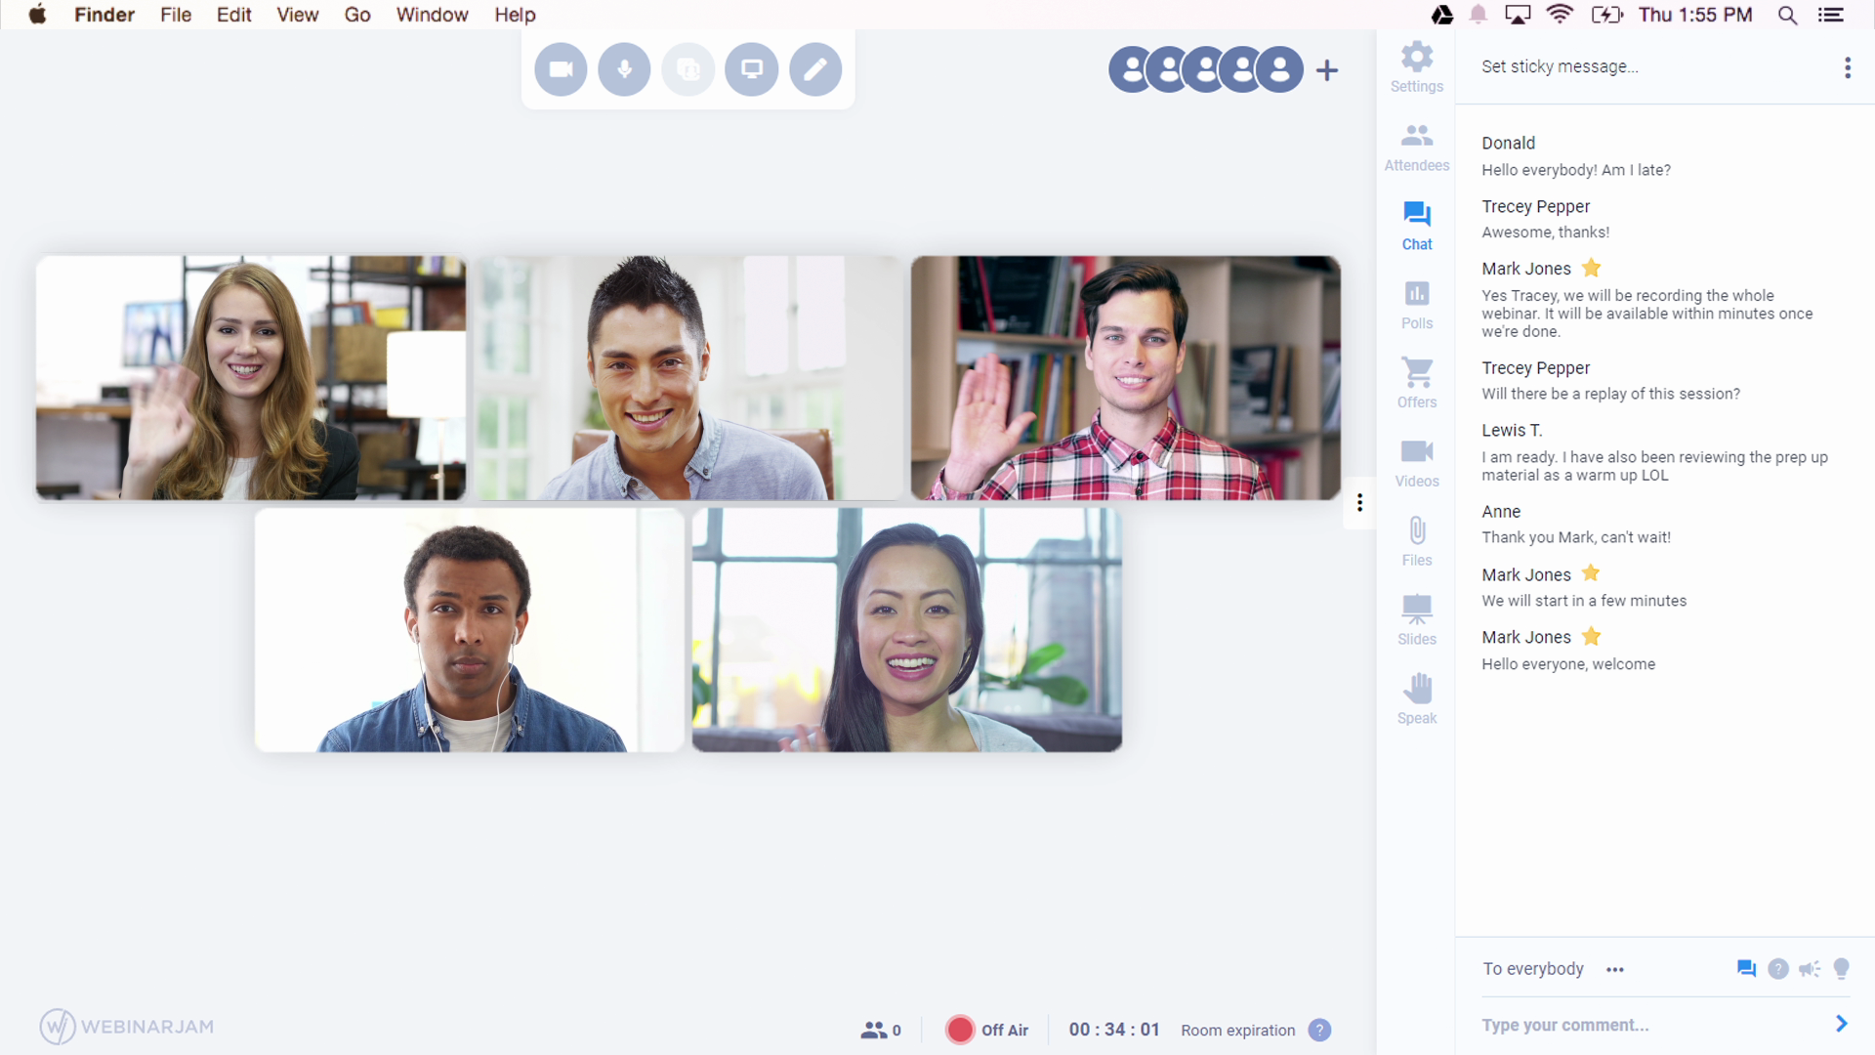Viewport: 1875px width, 1055px height.
Task: Open the Window menu in the menu bar
Action: (x=432, y=15)
